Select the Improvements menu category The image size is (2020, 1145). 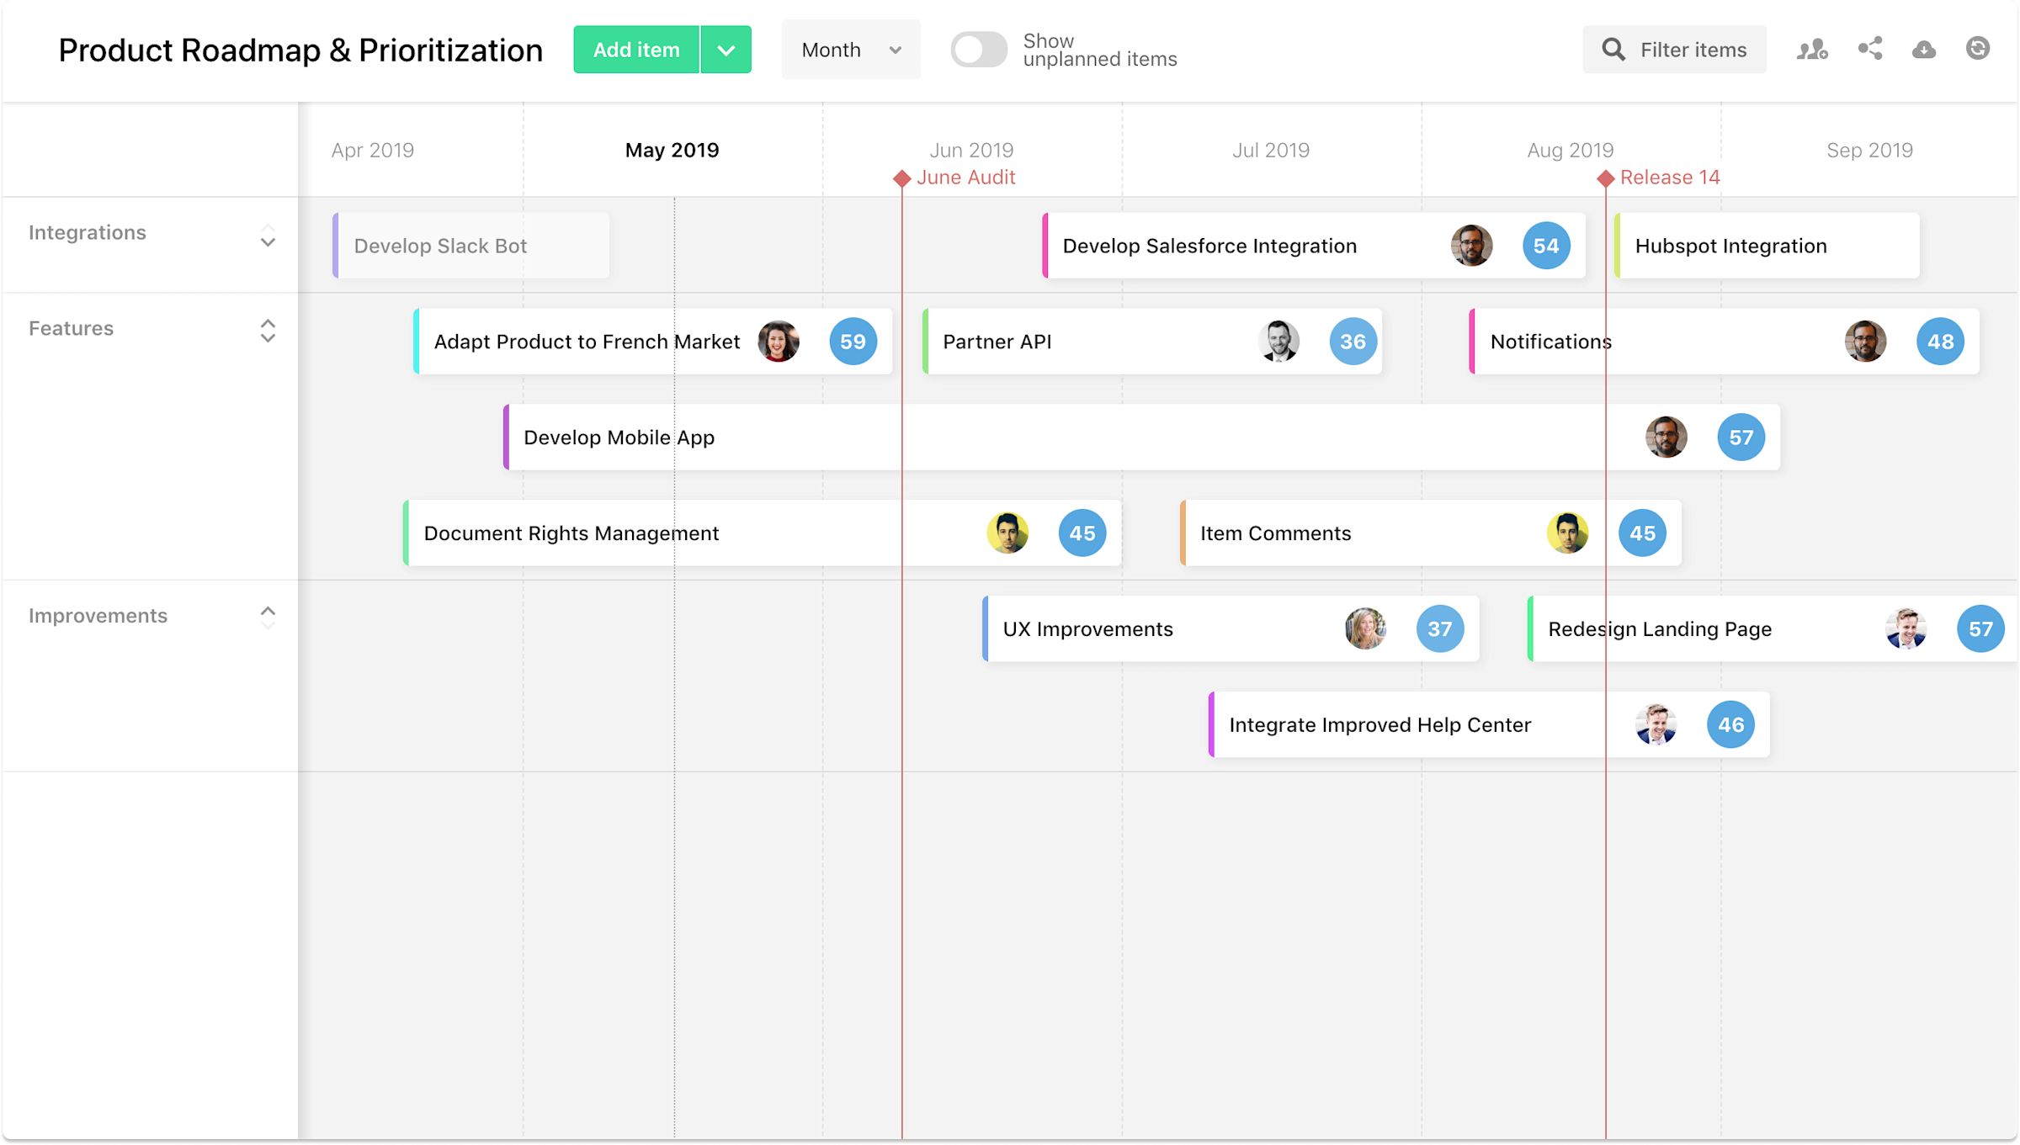pyautogui.click(x=96, y=614)
